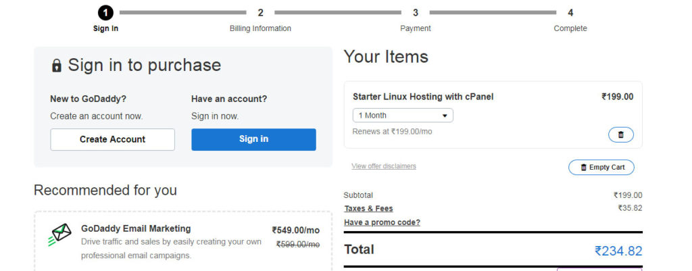The width and height of the screenshot is (692, 271).
Task: Go to step 4 Complete
Action: click(x=570, y=13)
